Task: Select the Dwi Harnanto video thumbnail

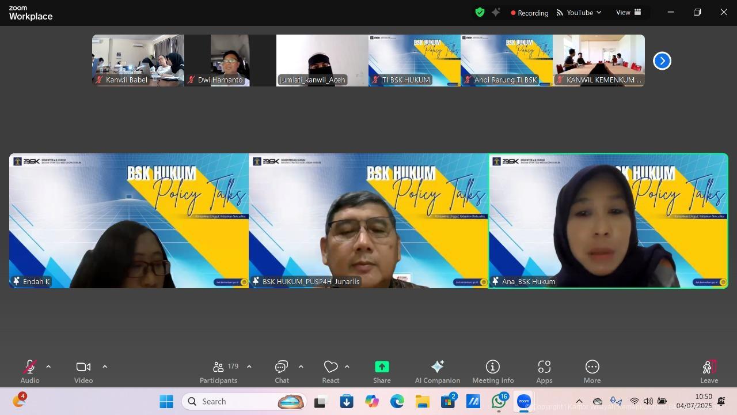Action: click(x=230, y=61)
